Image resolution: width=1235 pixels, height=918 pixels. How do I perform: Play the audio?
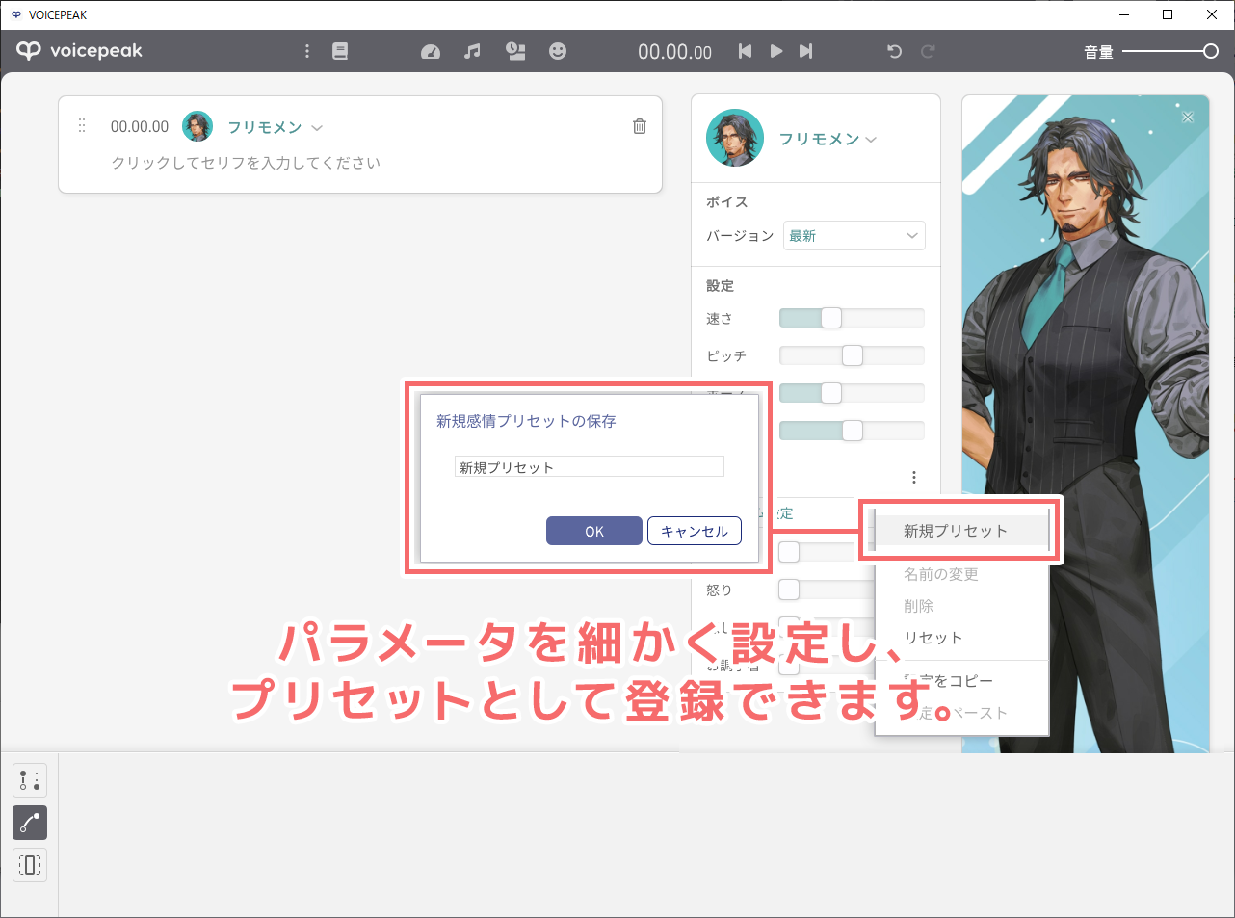(776, 51)
